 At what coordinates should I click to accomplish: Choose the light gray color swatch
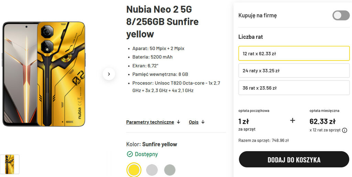(x=152, y=170)
